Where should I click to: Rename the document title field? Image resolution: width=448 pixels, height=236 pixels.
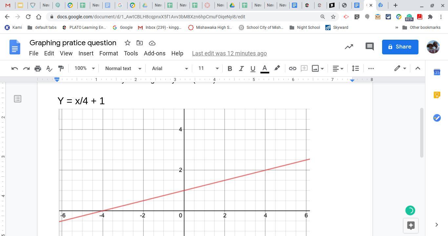click(73, 43)
